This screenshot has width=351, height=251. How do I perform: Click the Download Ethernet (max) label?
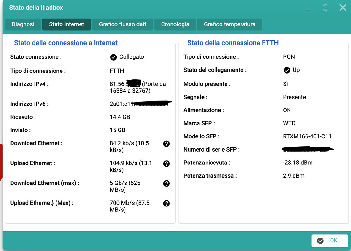click(x=45, y=183)
